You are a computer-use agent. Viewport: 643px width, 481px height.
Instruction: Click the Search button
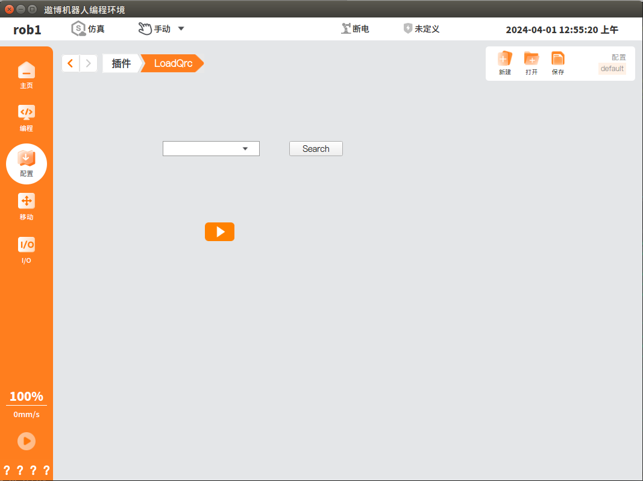click(x=316, y=148)
